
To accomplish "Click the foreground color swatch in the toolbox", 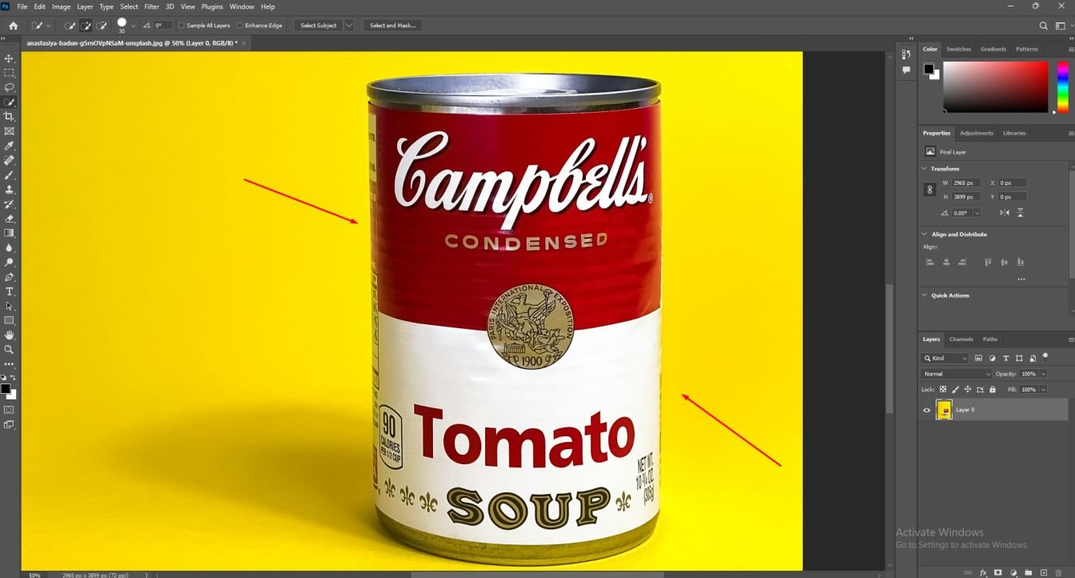I will point(6,389).
